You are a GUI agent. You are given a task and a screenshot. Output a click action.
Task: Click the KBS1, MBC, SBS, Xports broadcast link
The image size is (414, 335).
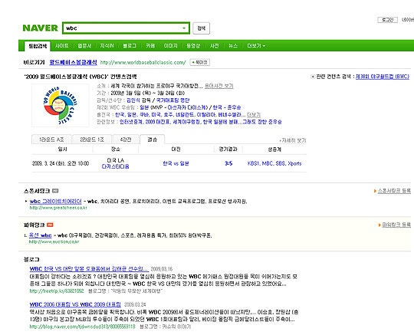[x=274, y=163]
